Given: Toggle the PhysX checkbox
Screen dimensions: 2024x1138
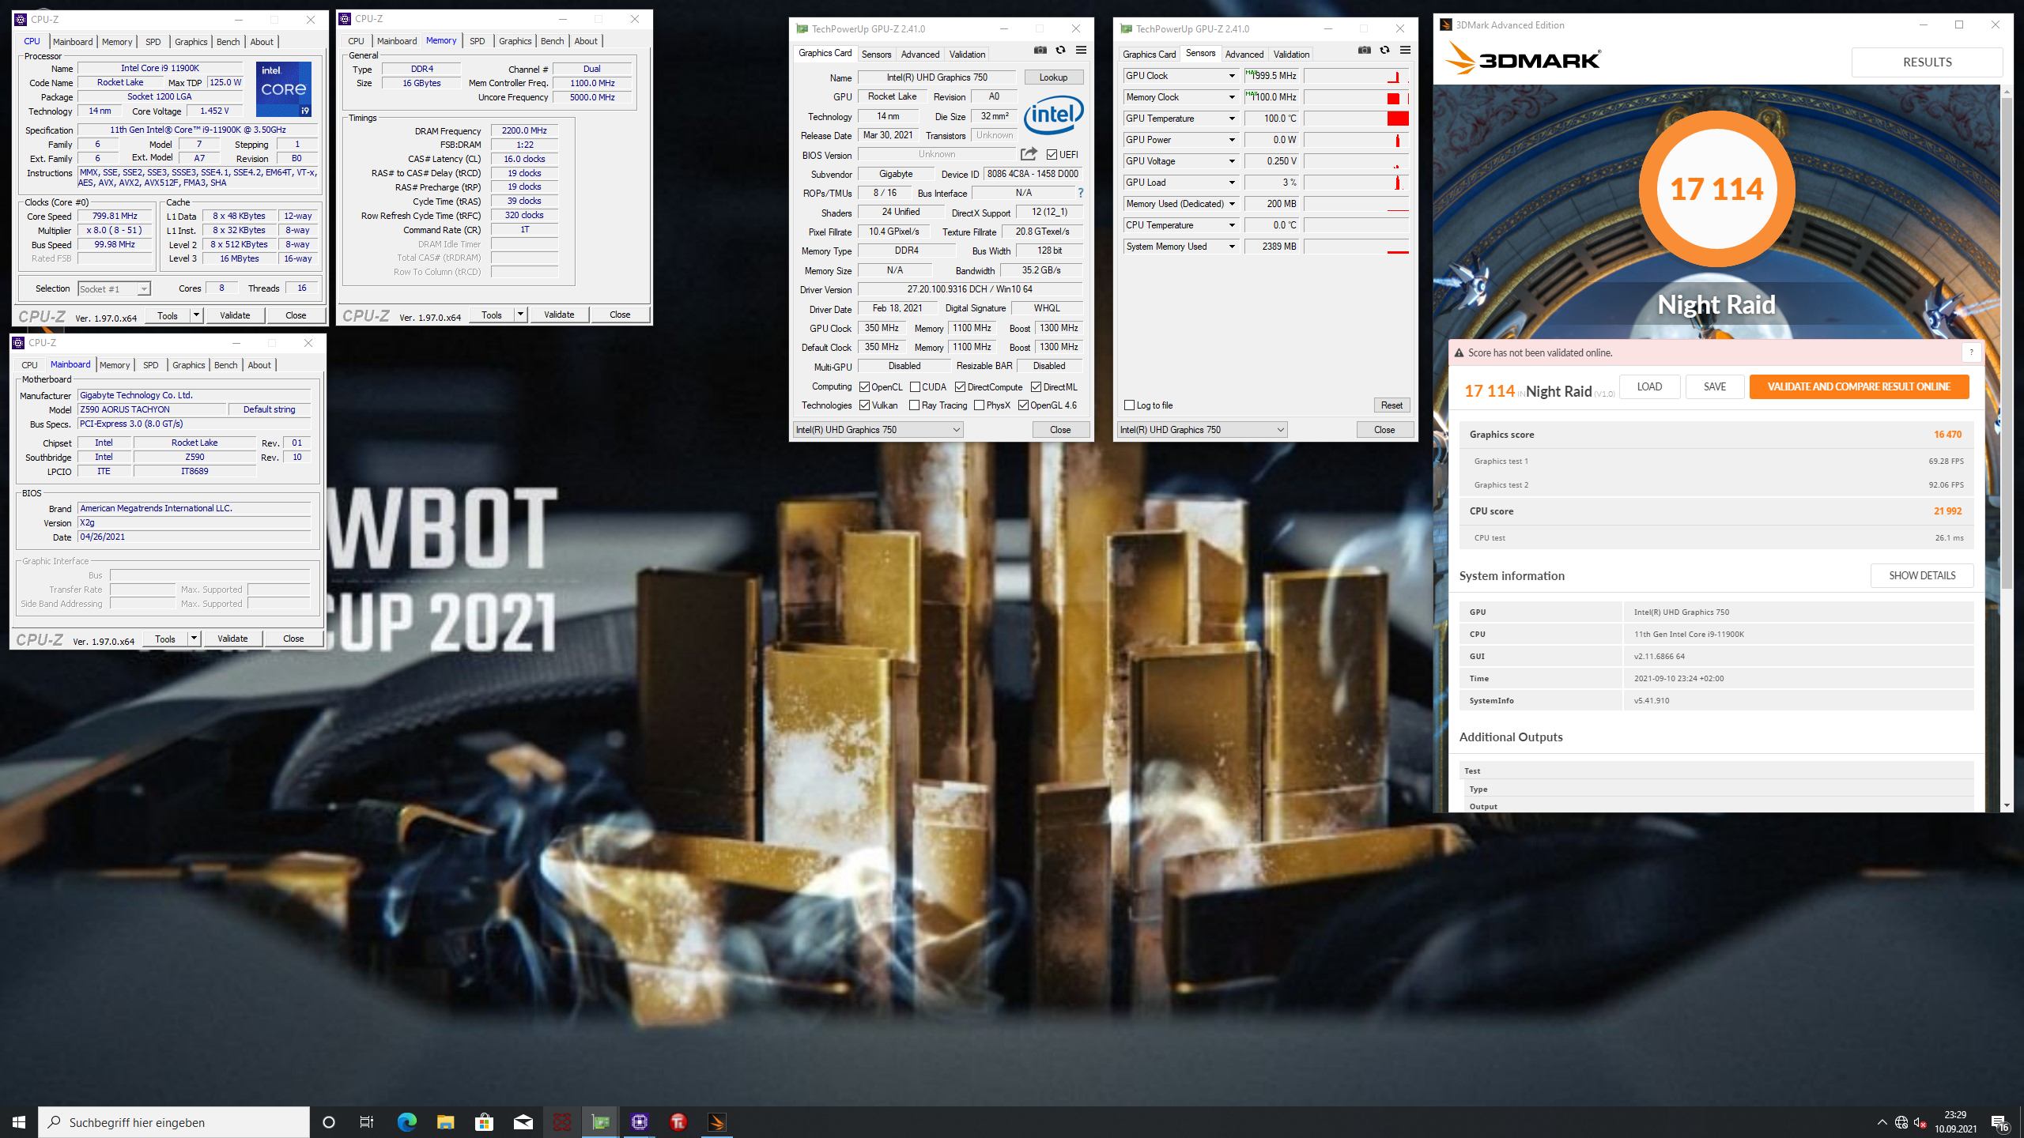Looking at the screenshot, I should coord(980,405).
